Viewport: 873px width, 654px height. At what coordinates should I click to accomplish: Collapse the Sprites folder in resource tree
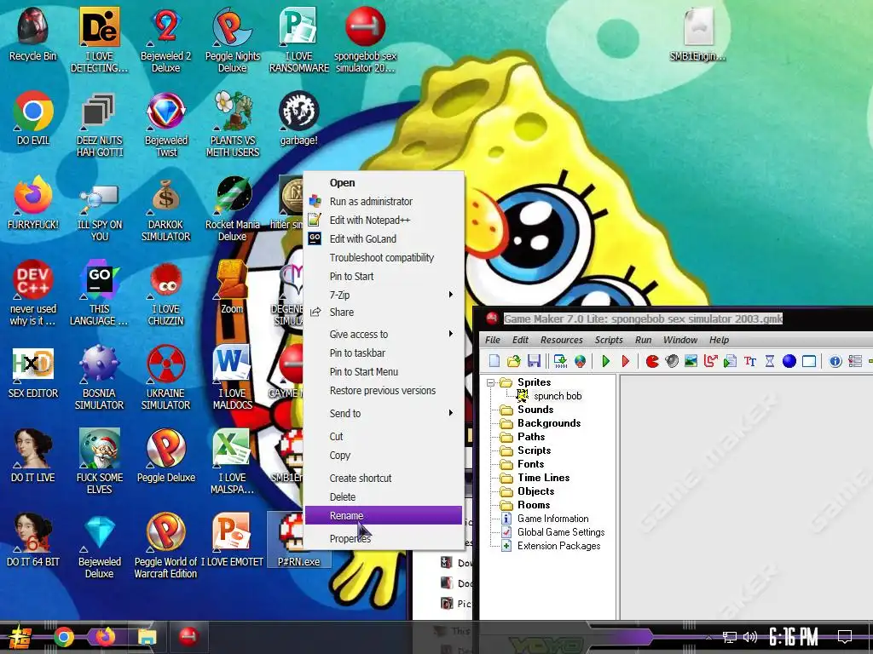pyautogui.click(x=490, y=382)
